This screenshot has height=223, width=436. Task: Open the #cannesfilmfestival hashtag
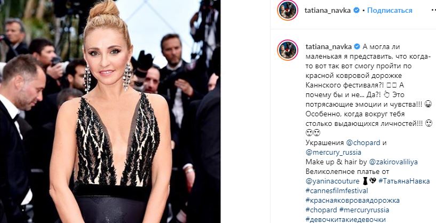click(337, 191)
